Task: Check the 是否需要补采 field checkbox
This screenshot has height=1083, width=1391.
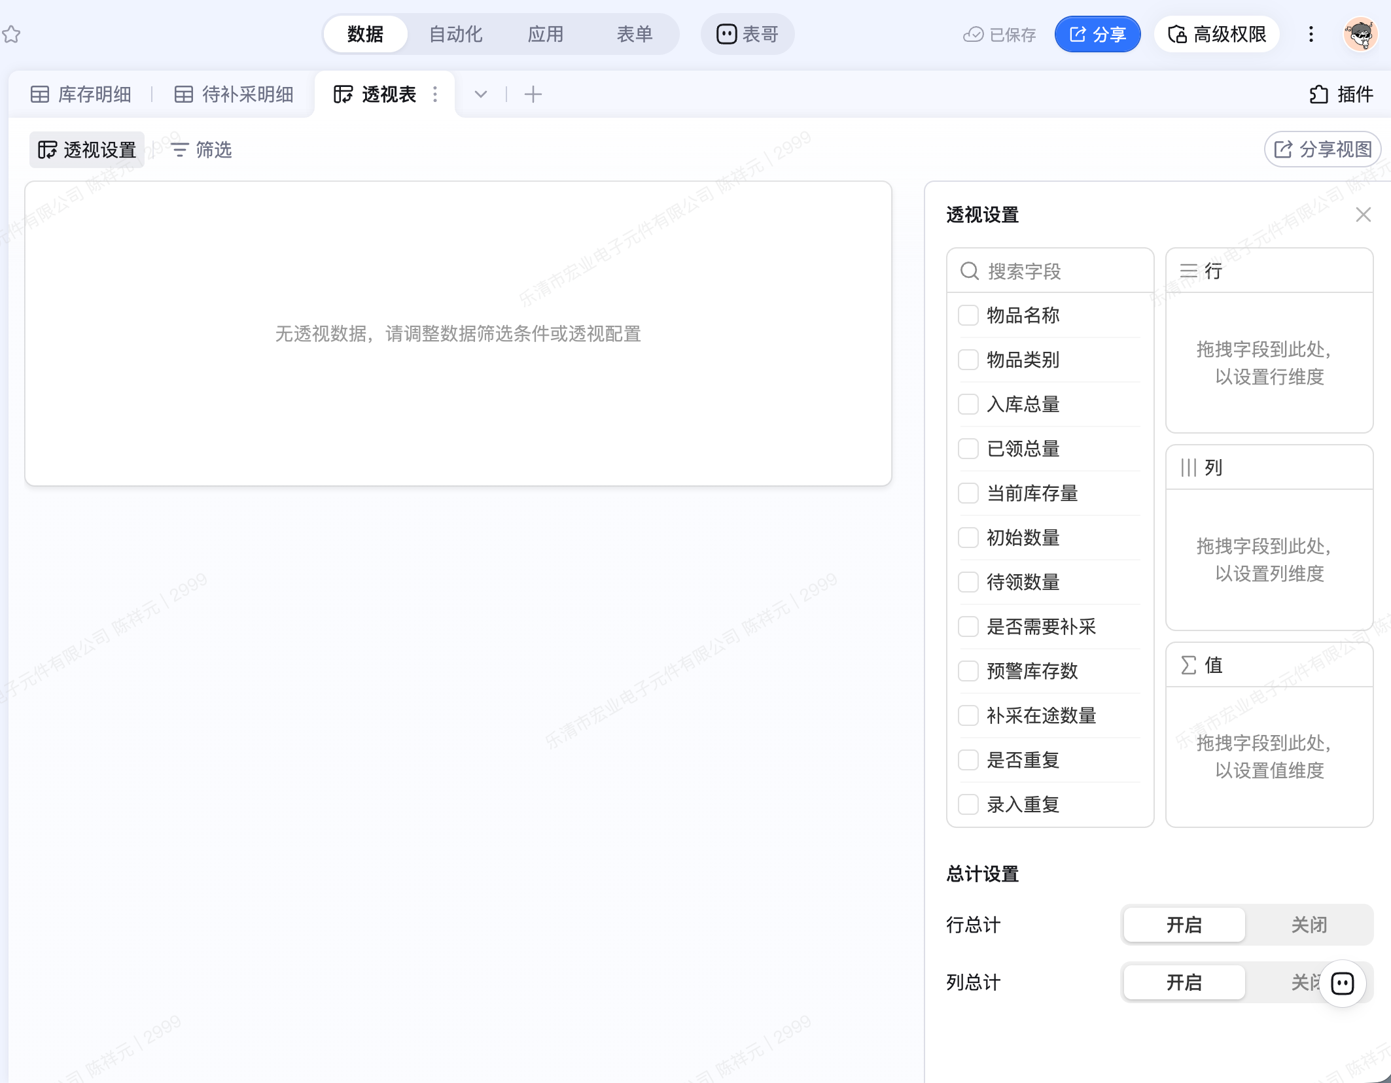Action: coord(968,627)
